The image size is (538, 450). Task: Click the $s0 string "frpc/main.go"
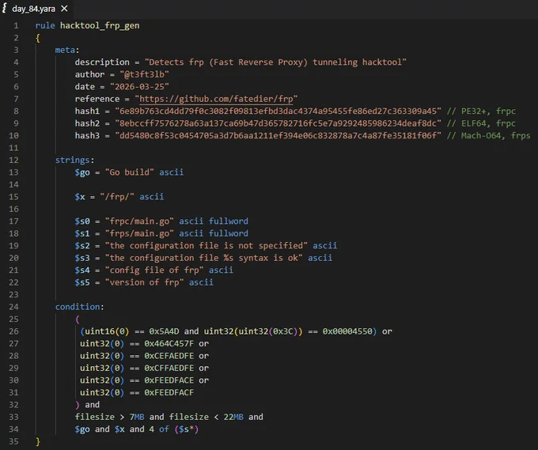(x=139, y=221)
